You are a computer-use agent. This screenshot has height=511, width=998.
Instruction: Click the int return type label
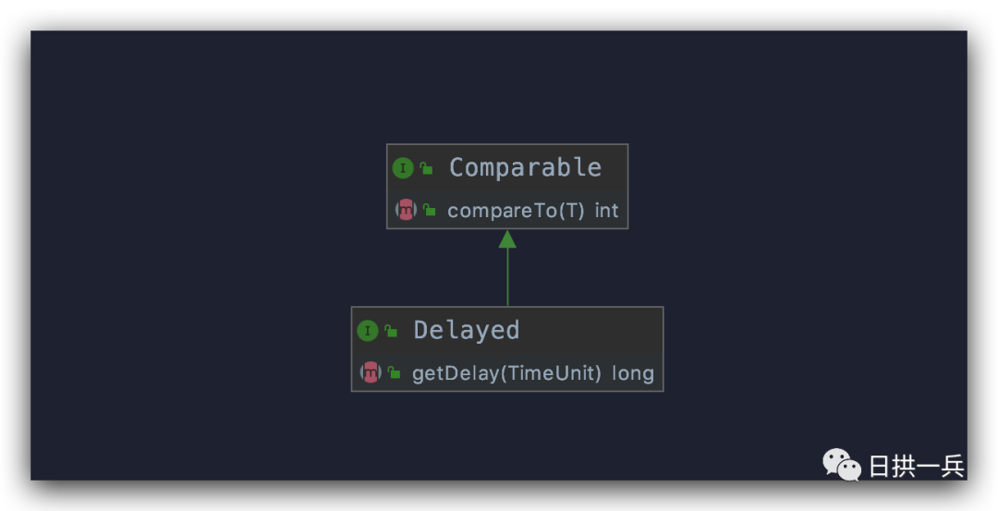pyautogui.click(x=606, y=211)
